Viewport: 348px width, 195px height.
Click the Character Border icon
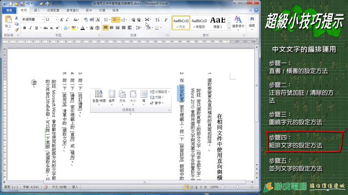click(x=98, y=19)
